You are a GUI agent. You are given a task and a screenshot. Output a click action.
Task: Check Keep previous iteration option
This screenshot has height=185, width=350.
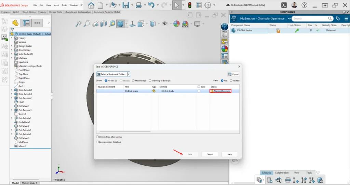[97, 142]
